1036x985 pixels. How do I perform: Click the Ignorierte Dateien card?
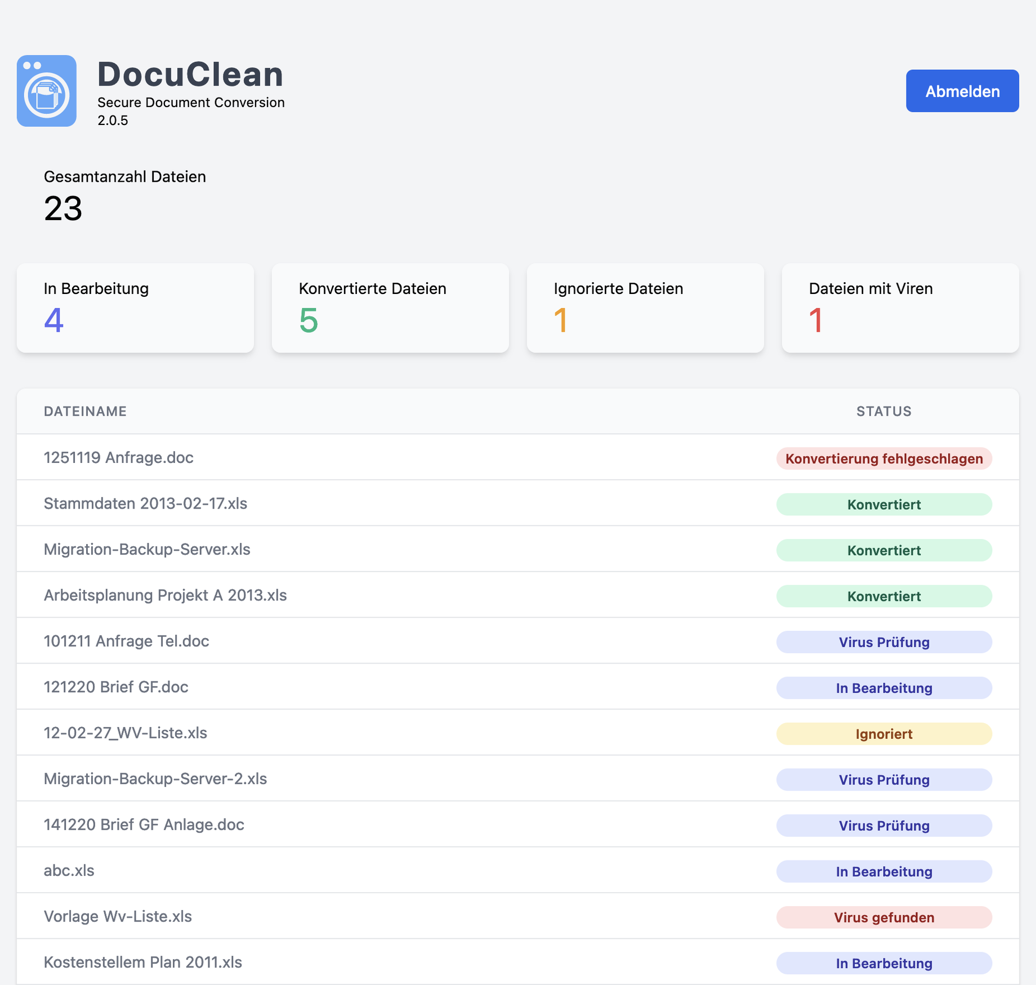click(645, 308)
